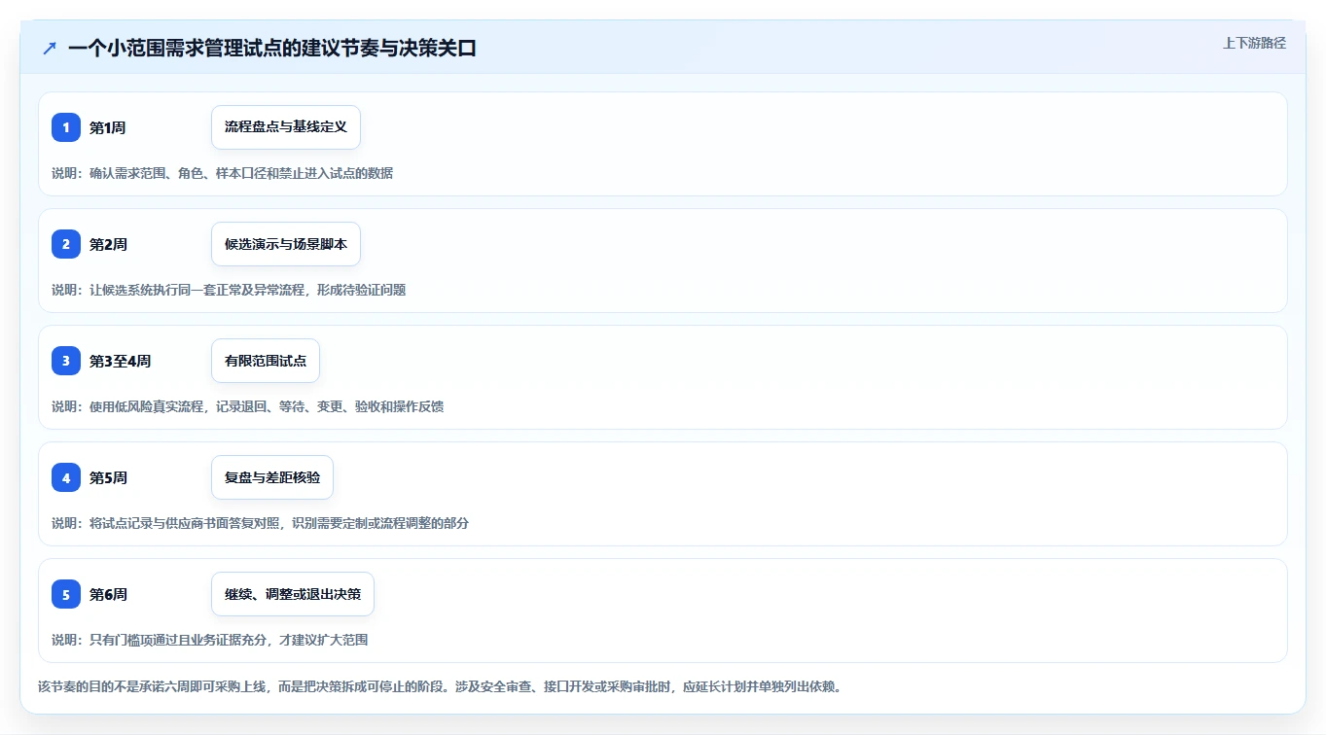Screen dimensions: 1326x735
Task: Click step number badge 3
Action: click(66, 361)
